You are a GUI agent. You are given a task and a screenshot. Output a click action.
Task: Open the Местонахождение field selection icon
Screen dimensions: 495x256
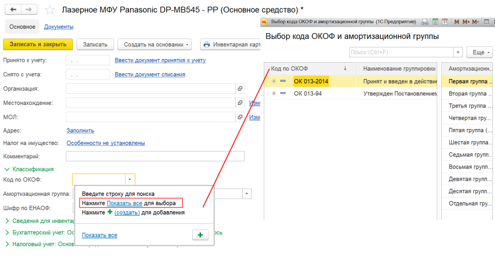click(240, 103)
